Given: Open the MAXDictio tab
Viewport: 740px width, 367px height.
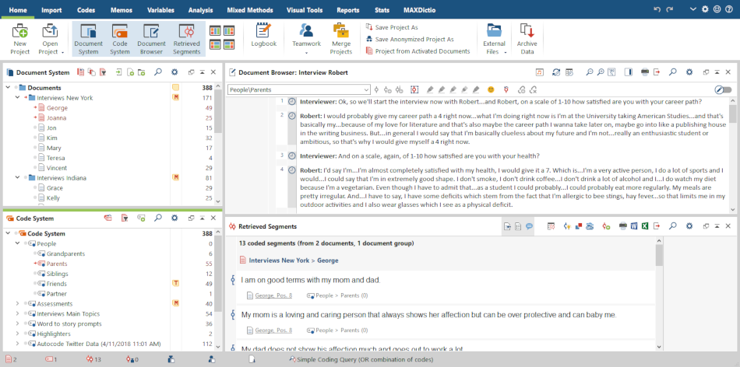Looking at the screenshot, I should [419, 10].
